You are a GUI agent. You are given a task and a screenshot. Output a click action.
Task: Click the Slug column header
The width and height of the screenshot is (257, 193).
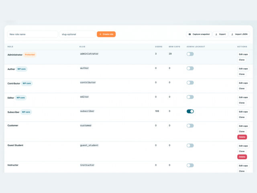pos(82,47)
